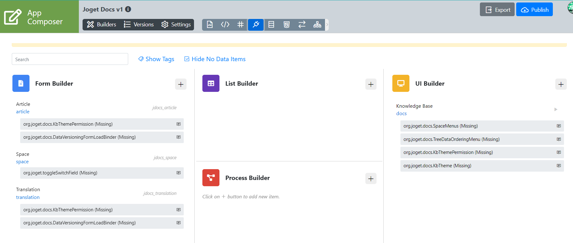This screenshot has width=573, height=243.
Task: Click the two-way arrows toolbar icon
Action: click(x=302, y=25)
